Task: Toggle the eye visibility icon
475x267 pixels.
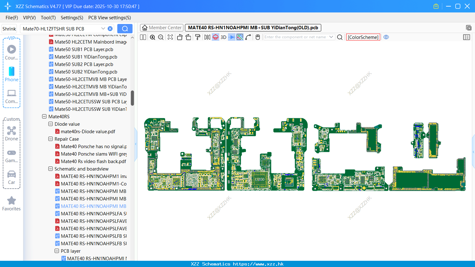Action: (x=386, y=37)
